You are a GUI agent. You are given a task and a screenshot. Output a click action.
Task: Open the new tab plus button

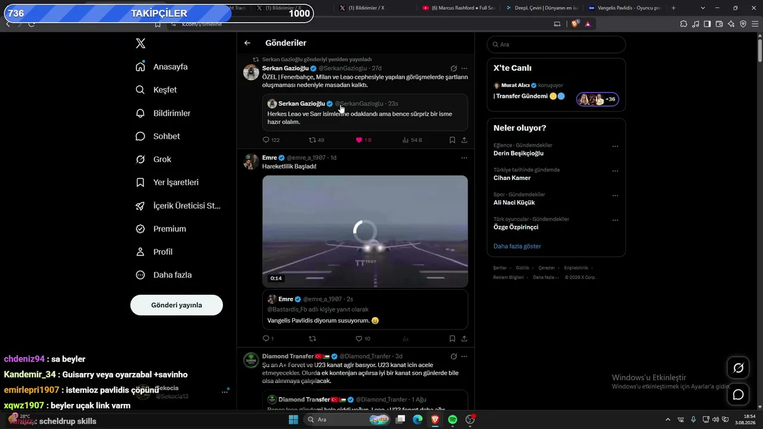click(x=674, y=8)
